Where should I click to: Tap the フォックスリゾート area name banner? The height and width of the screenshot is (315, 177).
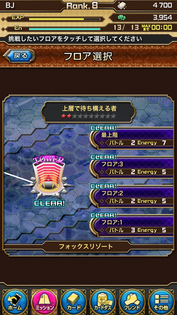(88, 247)
